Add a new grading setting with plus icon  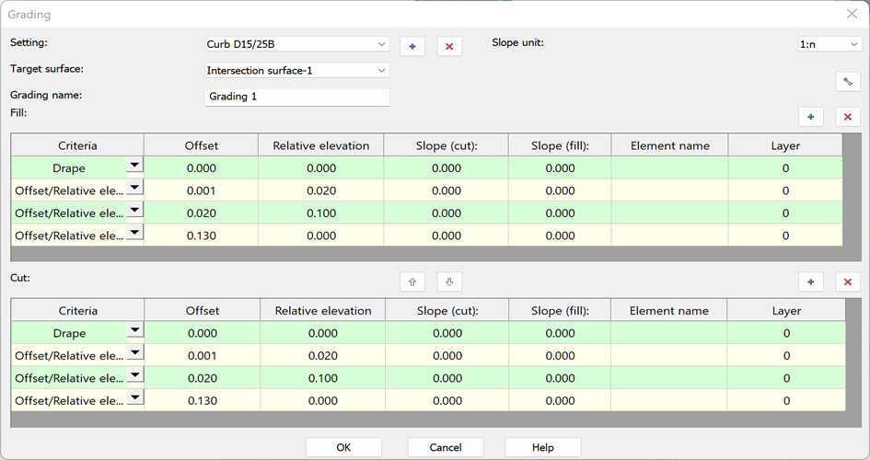(x=412, y=46)
